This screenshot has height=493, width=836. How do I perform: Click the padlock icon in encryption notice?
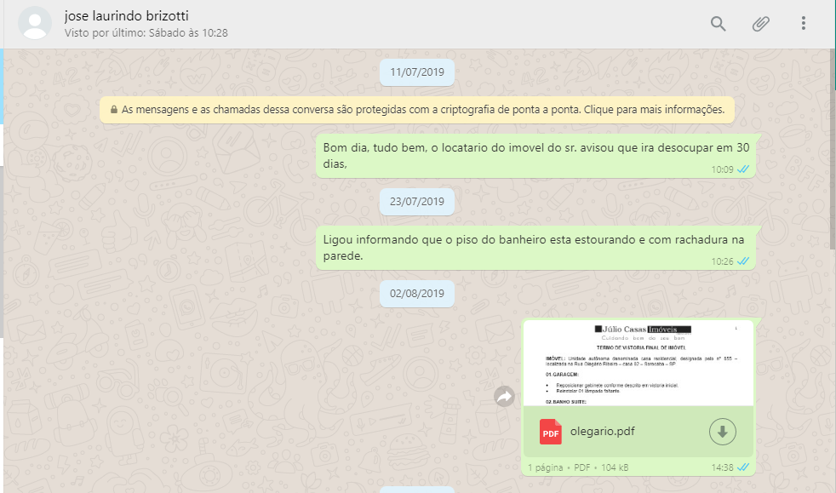[113, 110]
